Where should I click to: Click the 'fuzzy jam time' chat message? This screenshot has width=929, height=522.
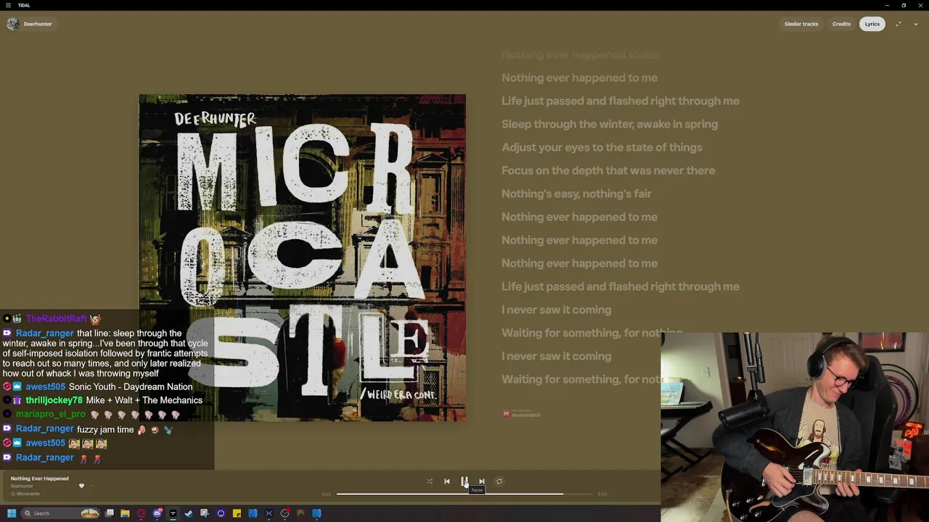(x=105, y=429)
